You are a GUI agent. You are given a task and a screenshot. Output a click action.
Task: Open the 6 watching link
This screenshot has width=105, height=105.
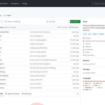coord(89,50)
